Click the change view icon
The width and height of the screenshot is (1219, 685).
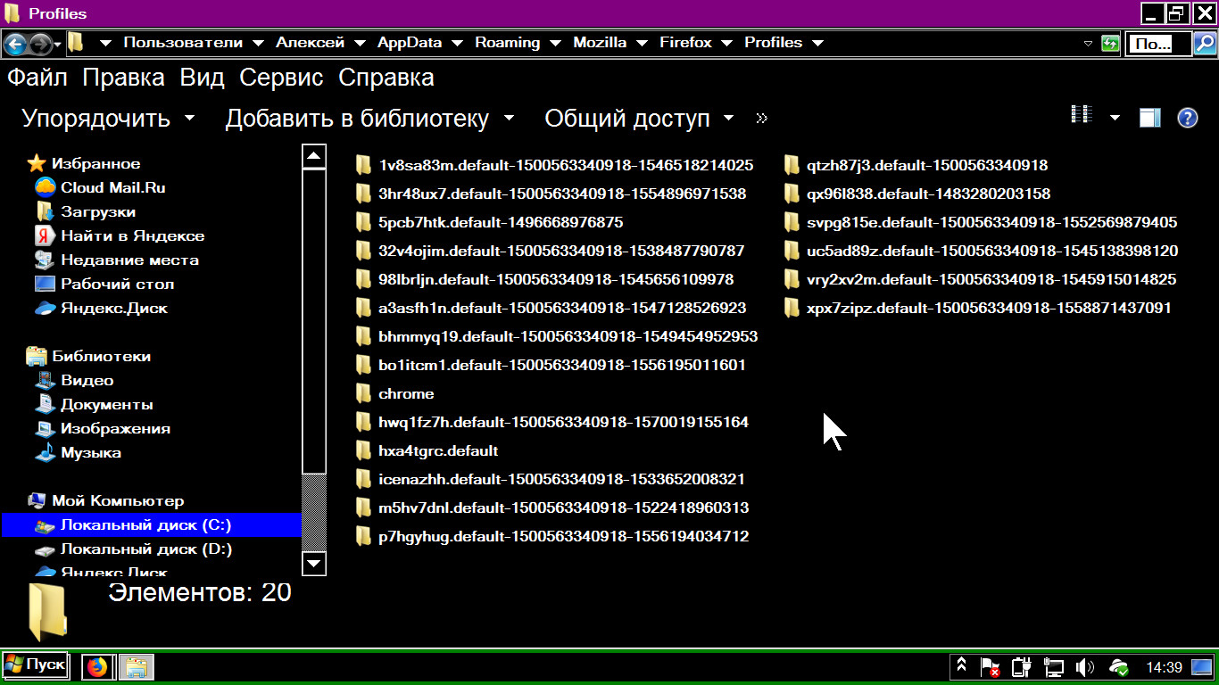pos(1082,116)
